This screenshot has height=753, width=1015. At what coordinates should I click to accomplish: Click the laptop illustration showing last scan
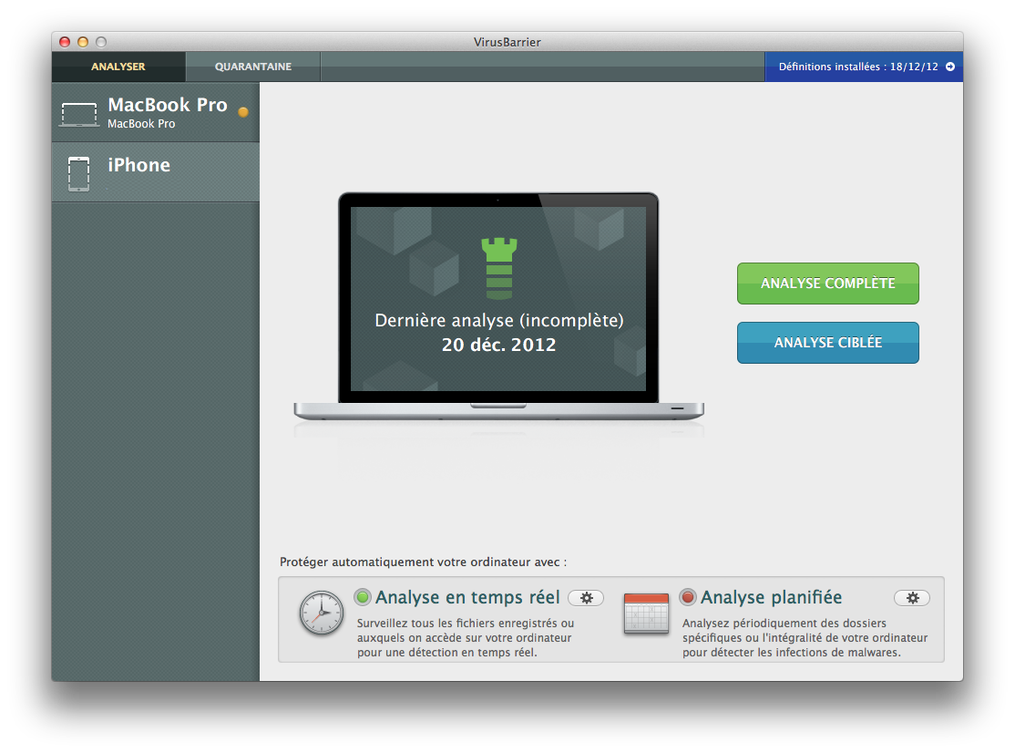tap(498, 306)
